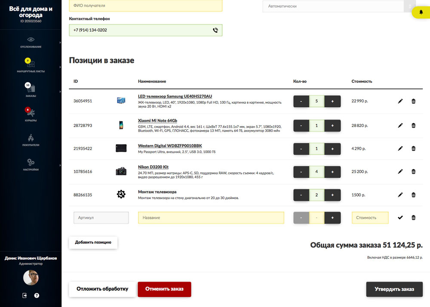Click the yellow notification bell

click(421, 12)
